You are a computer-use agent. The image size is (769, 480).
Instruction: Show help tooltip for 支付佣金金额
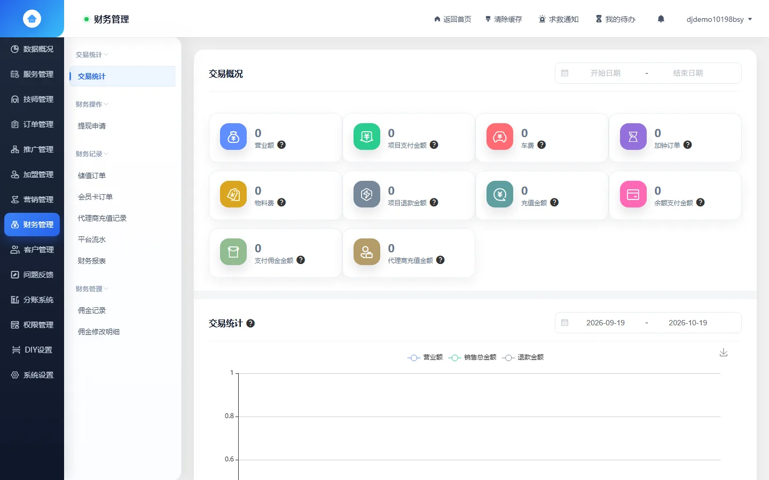point(301,260)
